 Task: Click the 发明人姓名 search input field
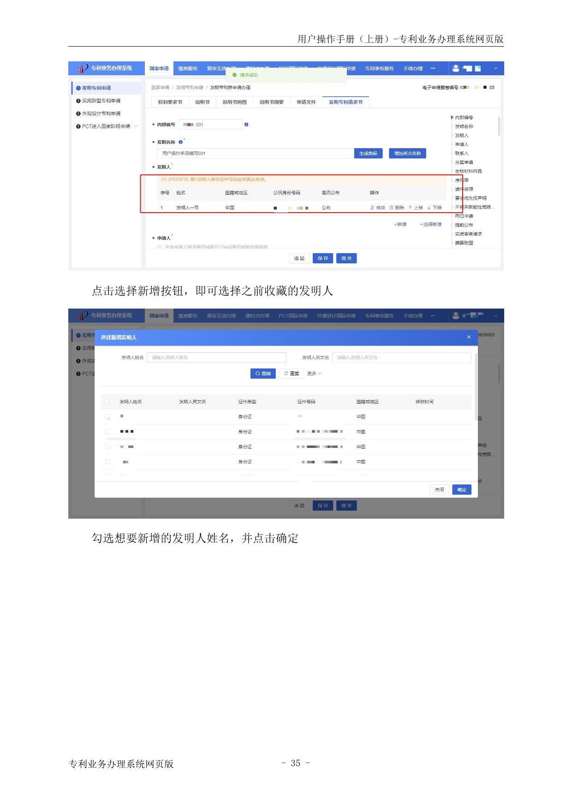click(216, 357)
